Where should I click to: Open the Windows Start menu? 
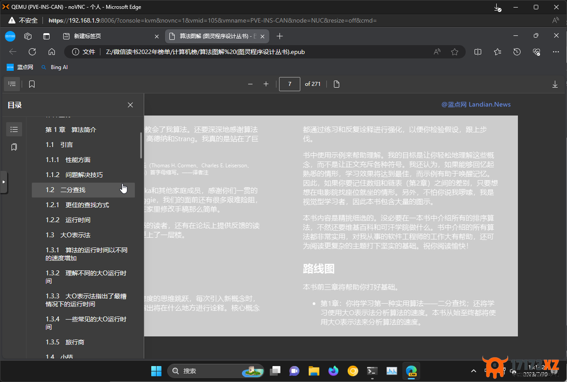coord(156,371)
